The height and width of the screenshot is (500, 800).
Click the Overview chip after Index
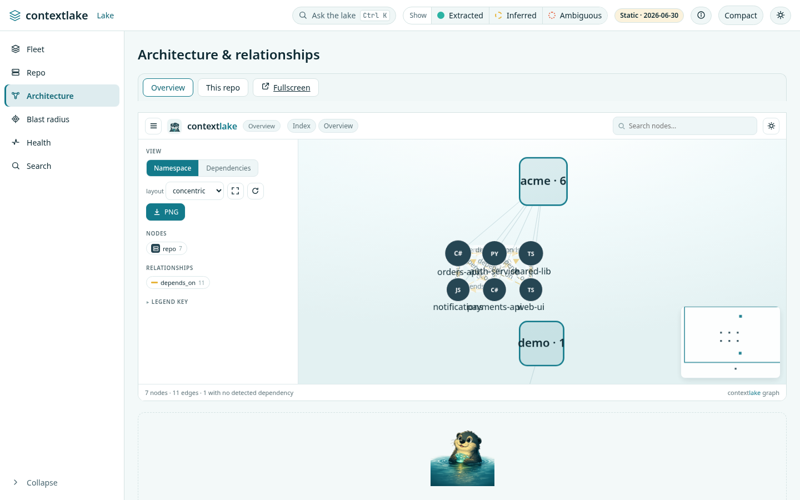click(338, 126)
